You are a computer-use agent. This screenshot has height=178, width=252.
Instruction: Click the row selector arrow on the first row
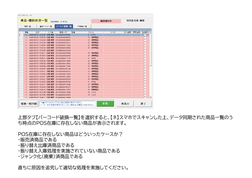tap(20, 35)
